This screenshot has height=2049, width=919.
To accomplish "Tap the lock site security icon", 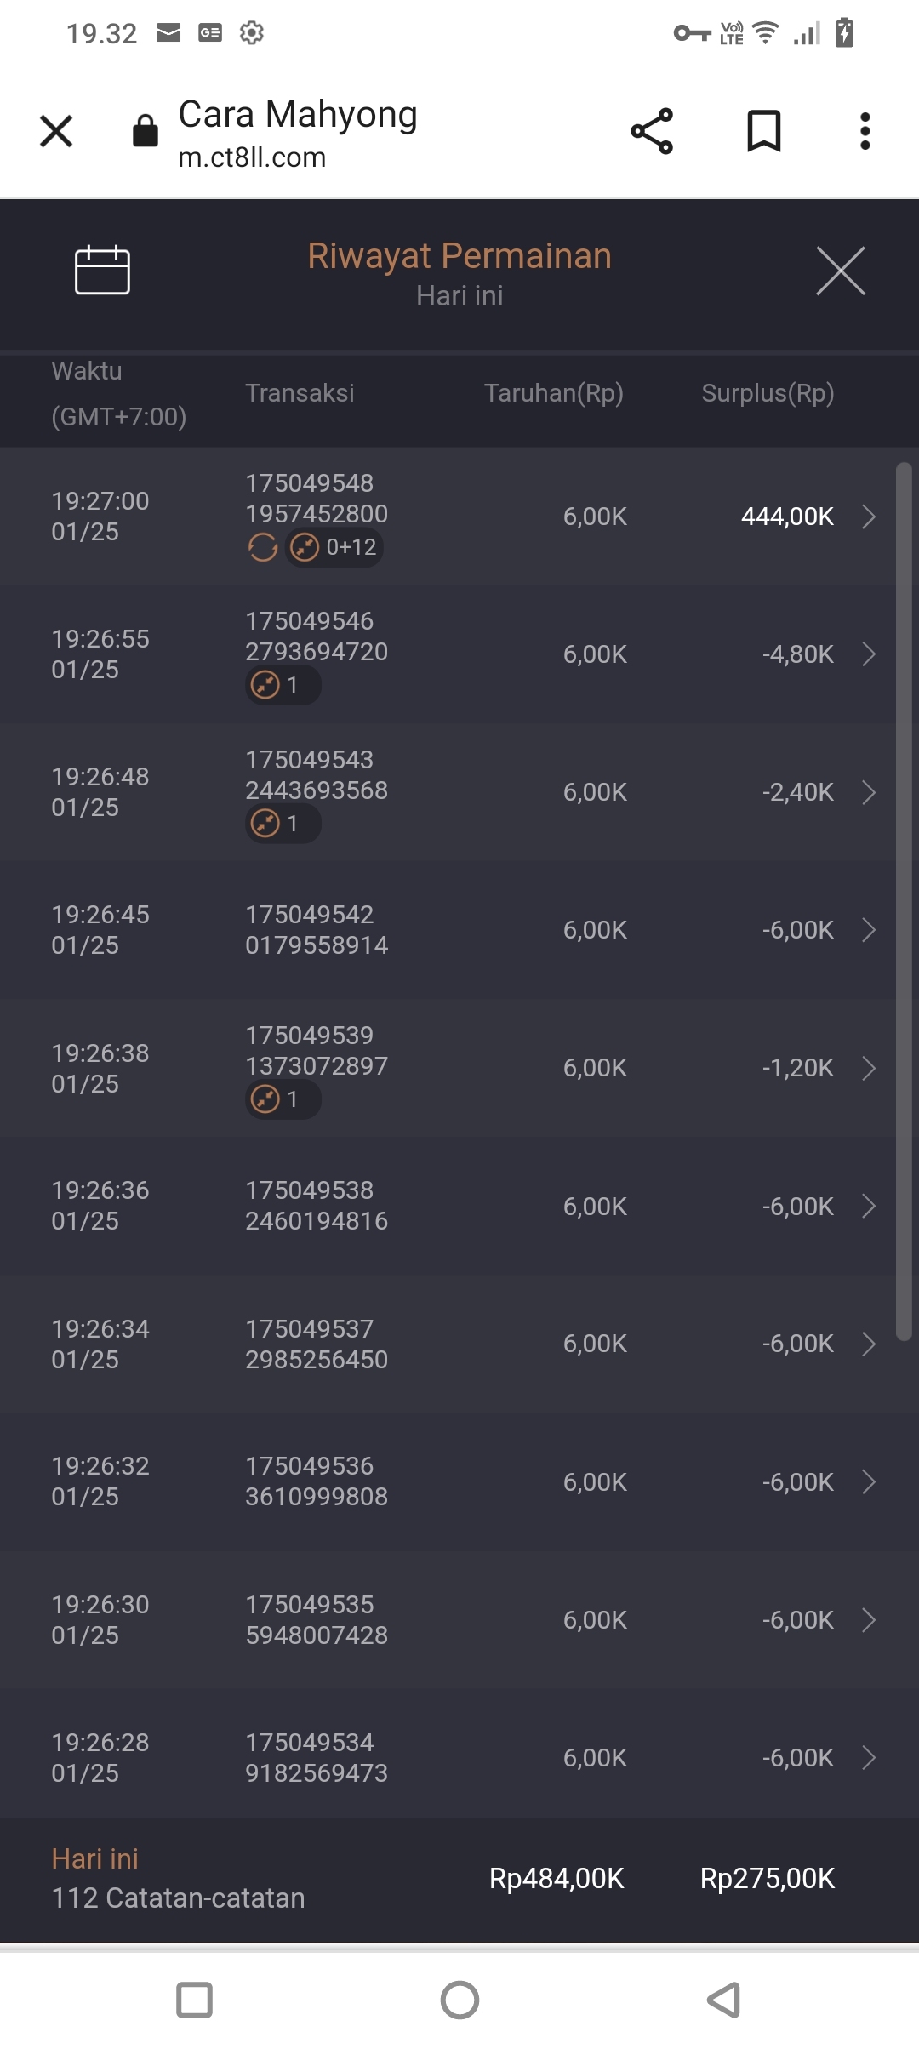I will [x=146, y=131].
